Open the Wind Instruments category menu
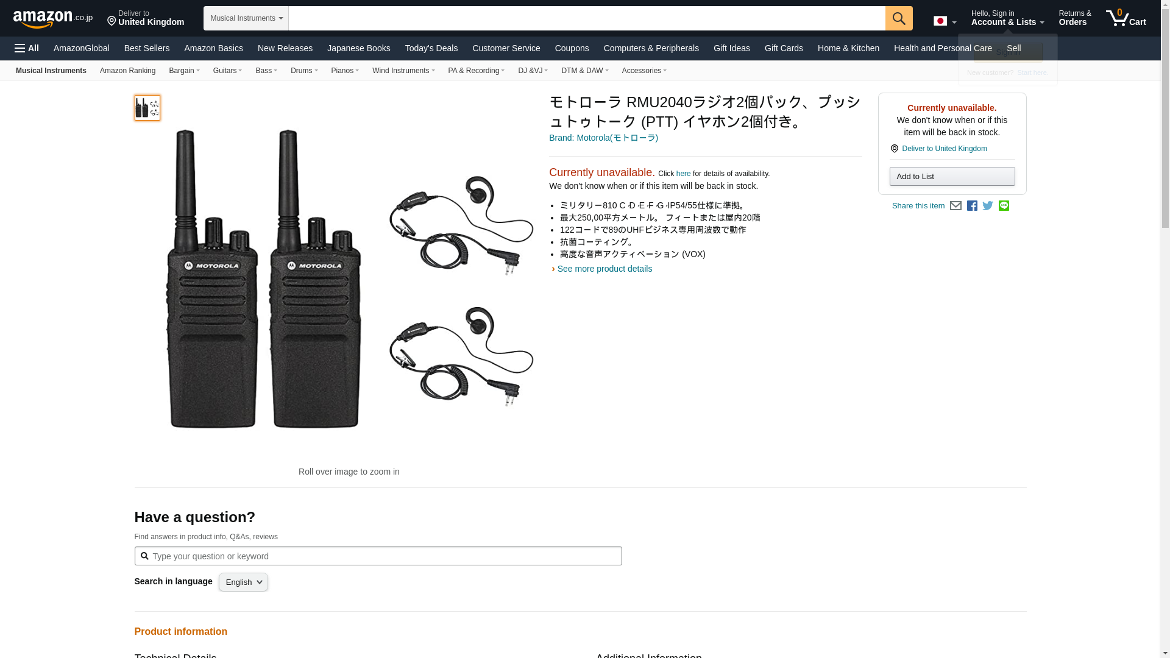 [403, 71]
